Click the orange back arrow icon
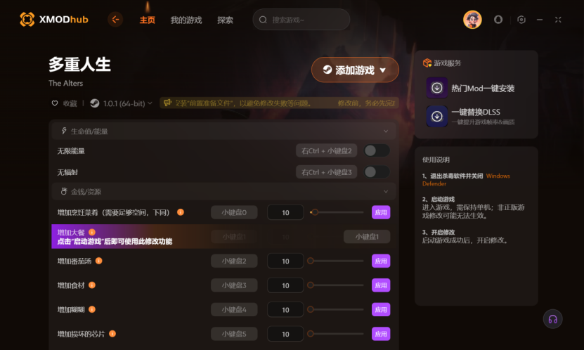Viewport: 584px width, 350px height. pyautogui.click(x=115, y=20)
